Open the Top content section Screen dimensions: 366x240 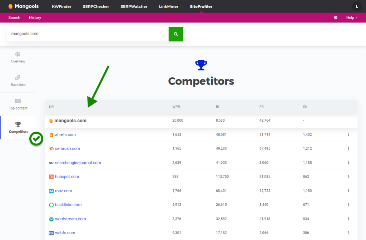18,104
